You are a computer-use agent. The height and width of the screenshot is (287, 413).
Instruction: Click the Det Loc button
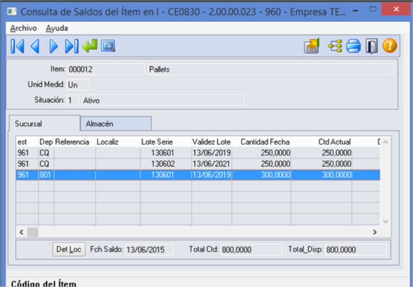(69, 249)
